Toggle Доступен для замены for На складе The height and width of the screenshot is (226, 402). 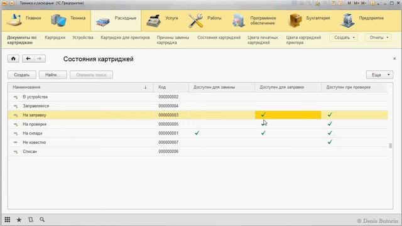click(197, 133)
